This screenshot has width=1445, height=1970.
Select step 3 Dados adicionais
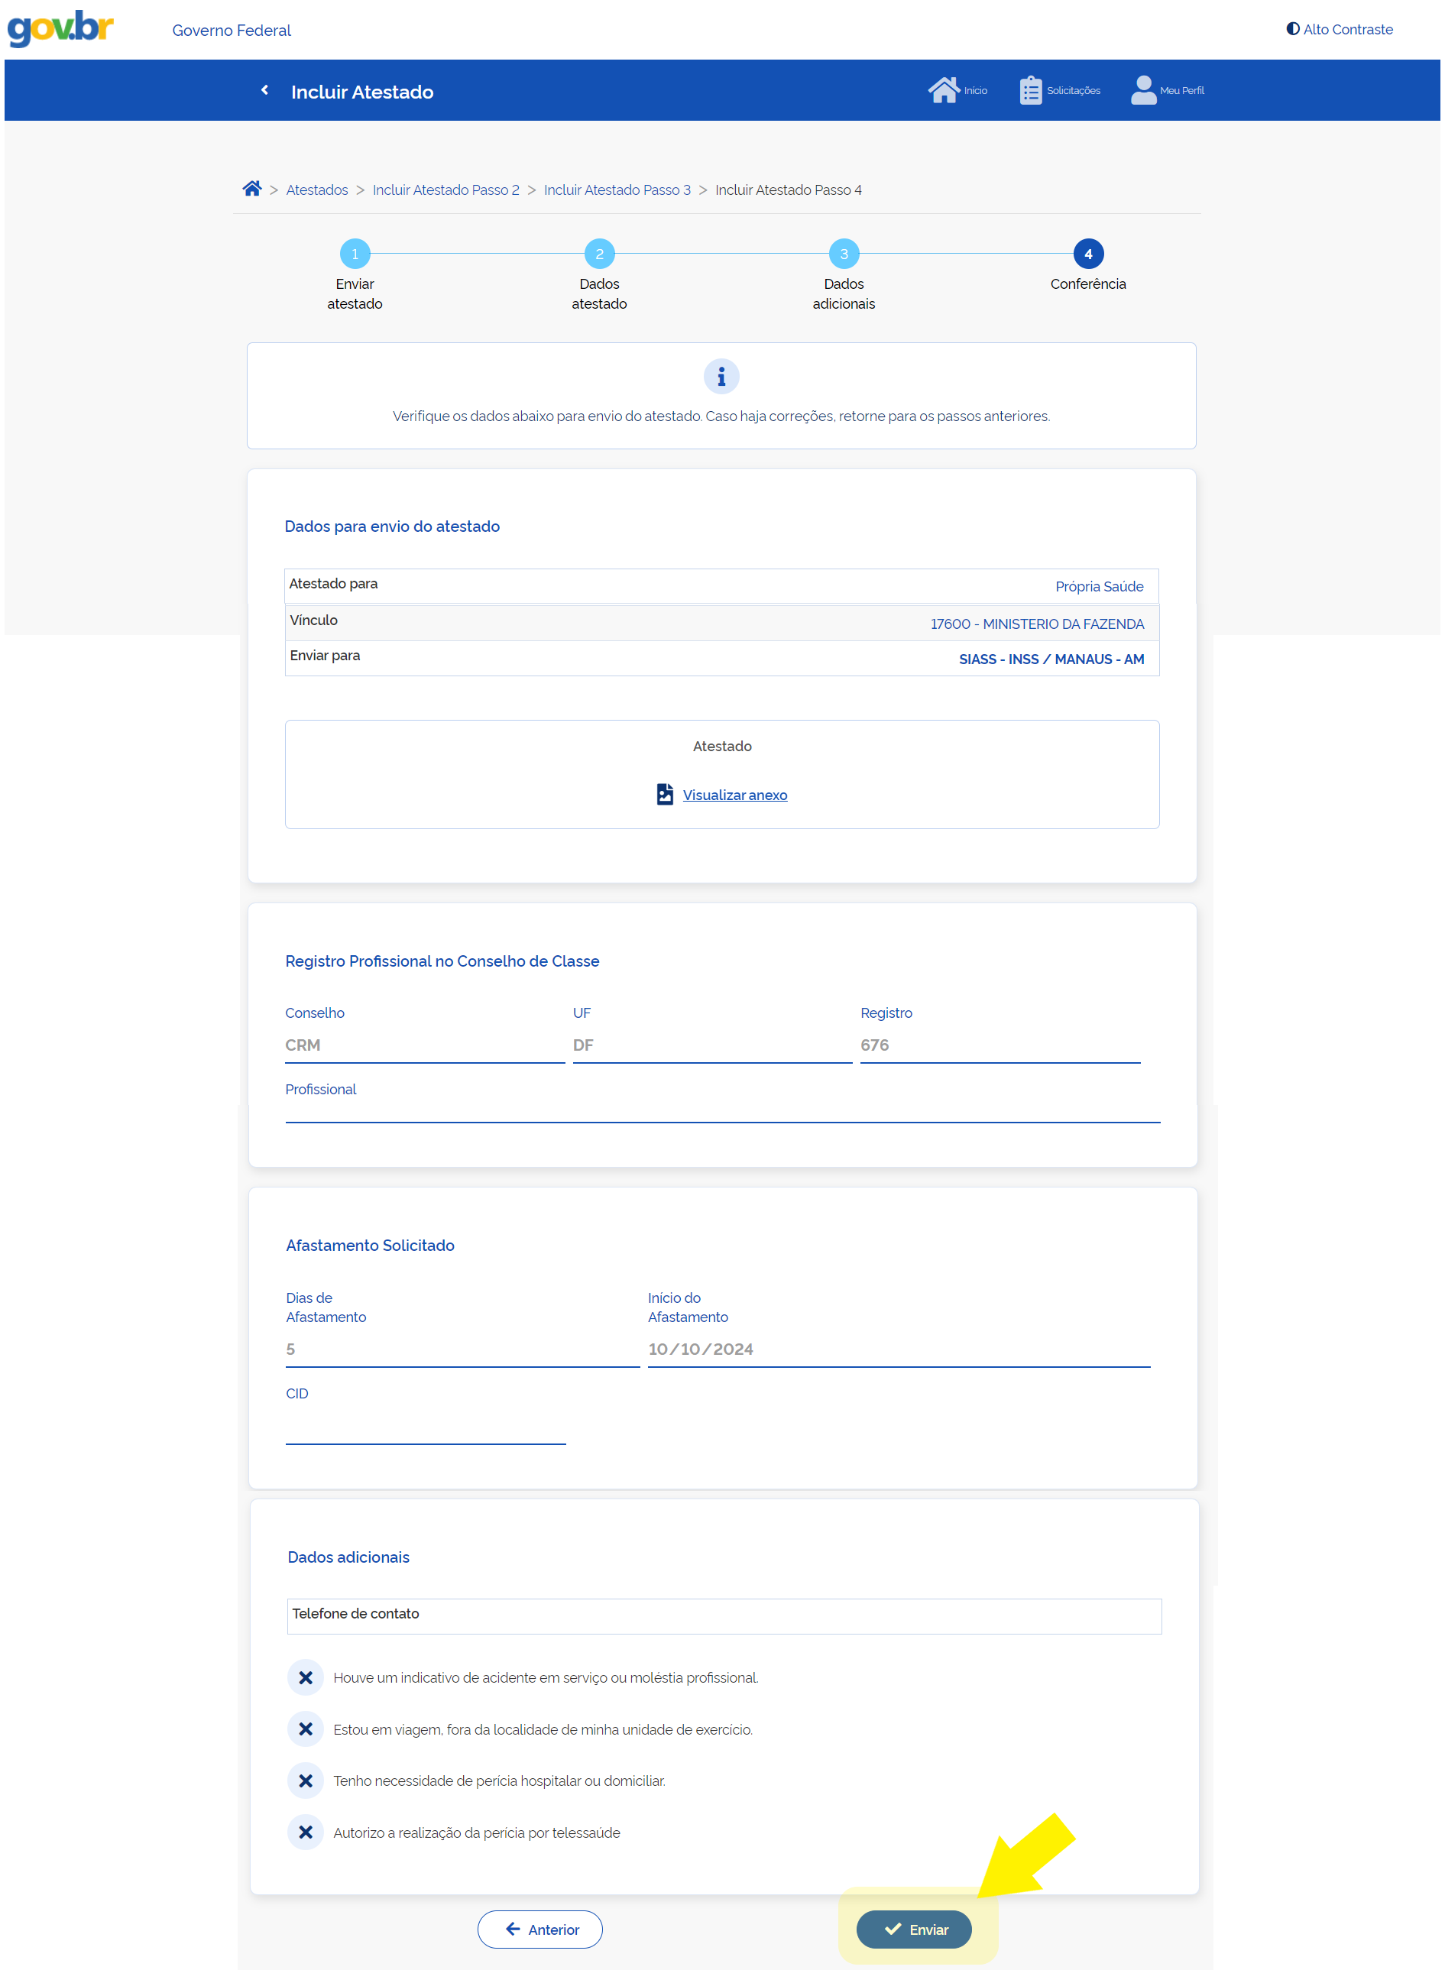(x=843, y=254)
